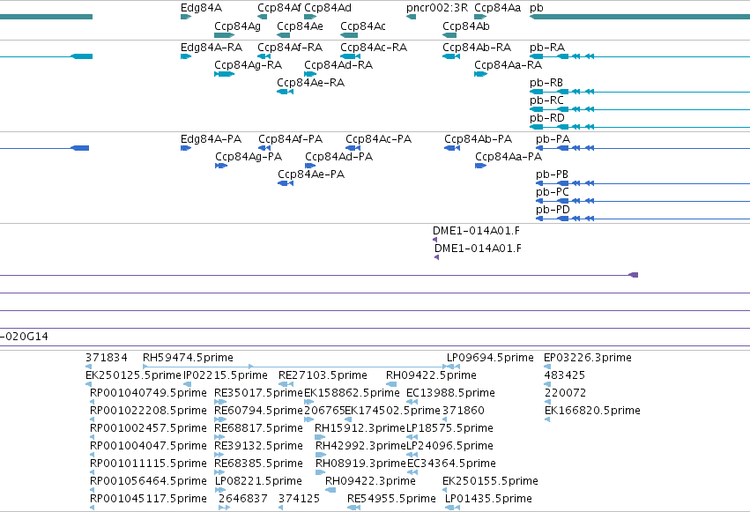This screenshot has height=512, width=750.
Task: Select the RH09422.3prime EST label
Action: 371,481
